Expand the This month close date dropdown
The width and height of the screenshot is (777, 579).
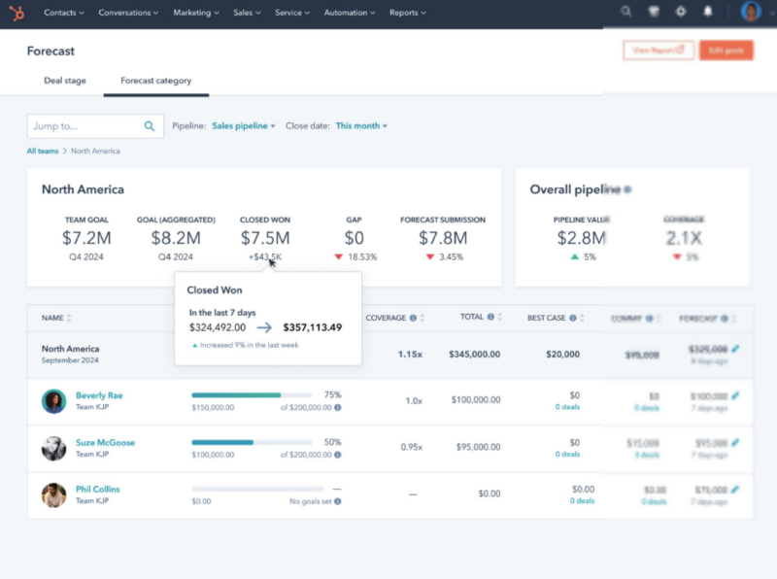pos(361,126)
